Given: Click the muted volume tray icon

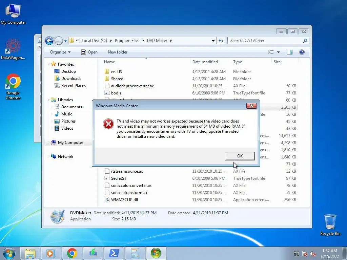Looking at the screenshot, I should tap(313, 254).
